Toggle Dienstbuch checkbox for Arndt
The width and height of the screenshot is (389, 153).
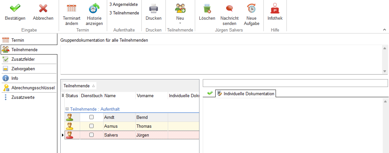92,117
